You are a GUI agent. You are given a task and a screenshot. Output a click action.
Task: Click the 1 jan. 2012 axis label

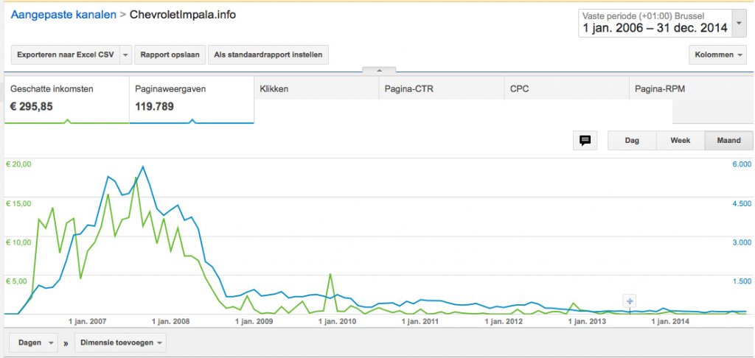(x=504, y=321)
